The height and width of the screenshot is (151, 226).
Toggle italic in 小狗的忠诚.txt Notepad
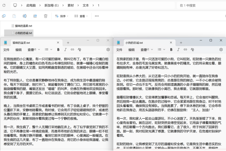178,50
